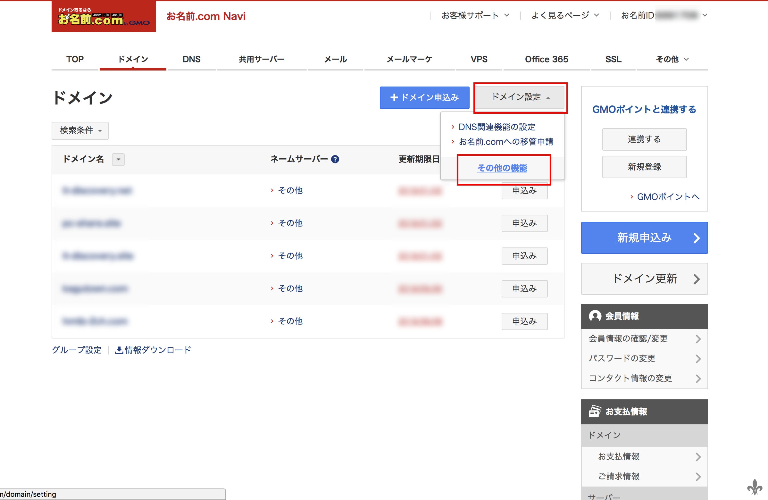
Task: Collapse the ドメイン設定 dropdown
Action: tap(520, 97)
